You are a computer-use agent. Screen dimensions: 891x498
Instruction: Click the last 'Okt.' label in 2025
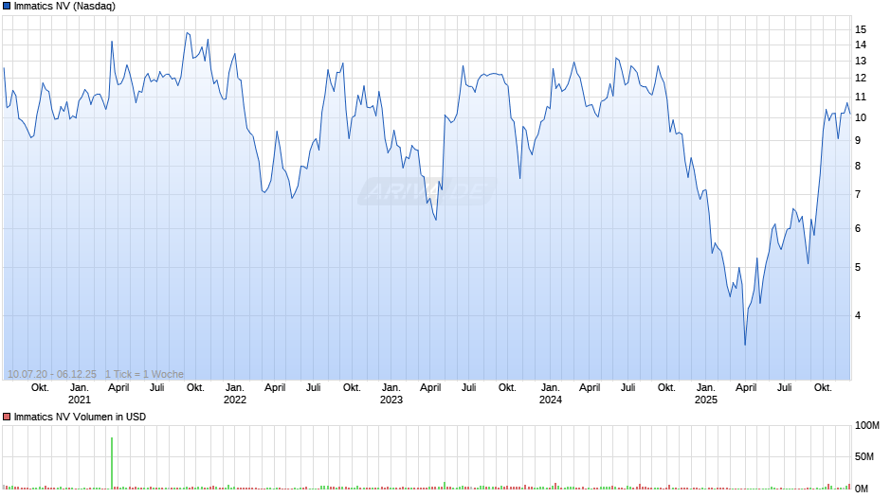pos(823,388)
